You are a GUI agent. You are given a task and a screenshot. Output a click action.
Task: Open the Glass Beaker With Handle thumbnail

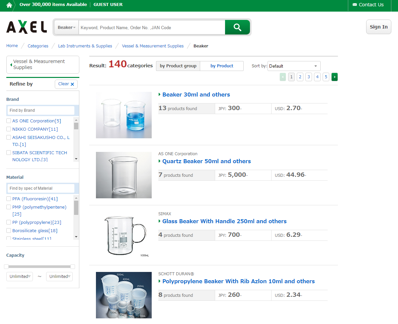[x=123, y=235]
